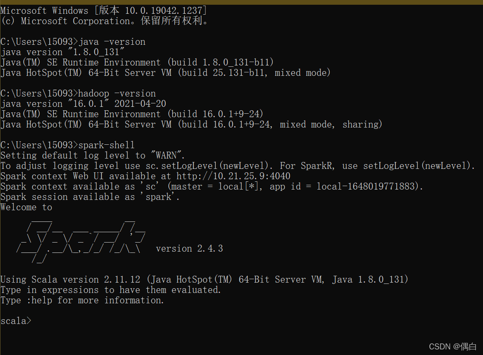This screenshot has height=355, width=483.
Task: Click the CSDN @偶白 watermark
Action: [x=452, y=346]
